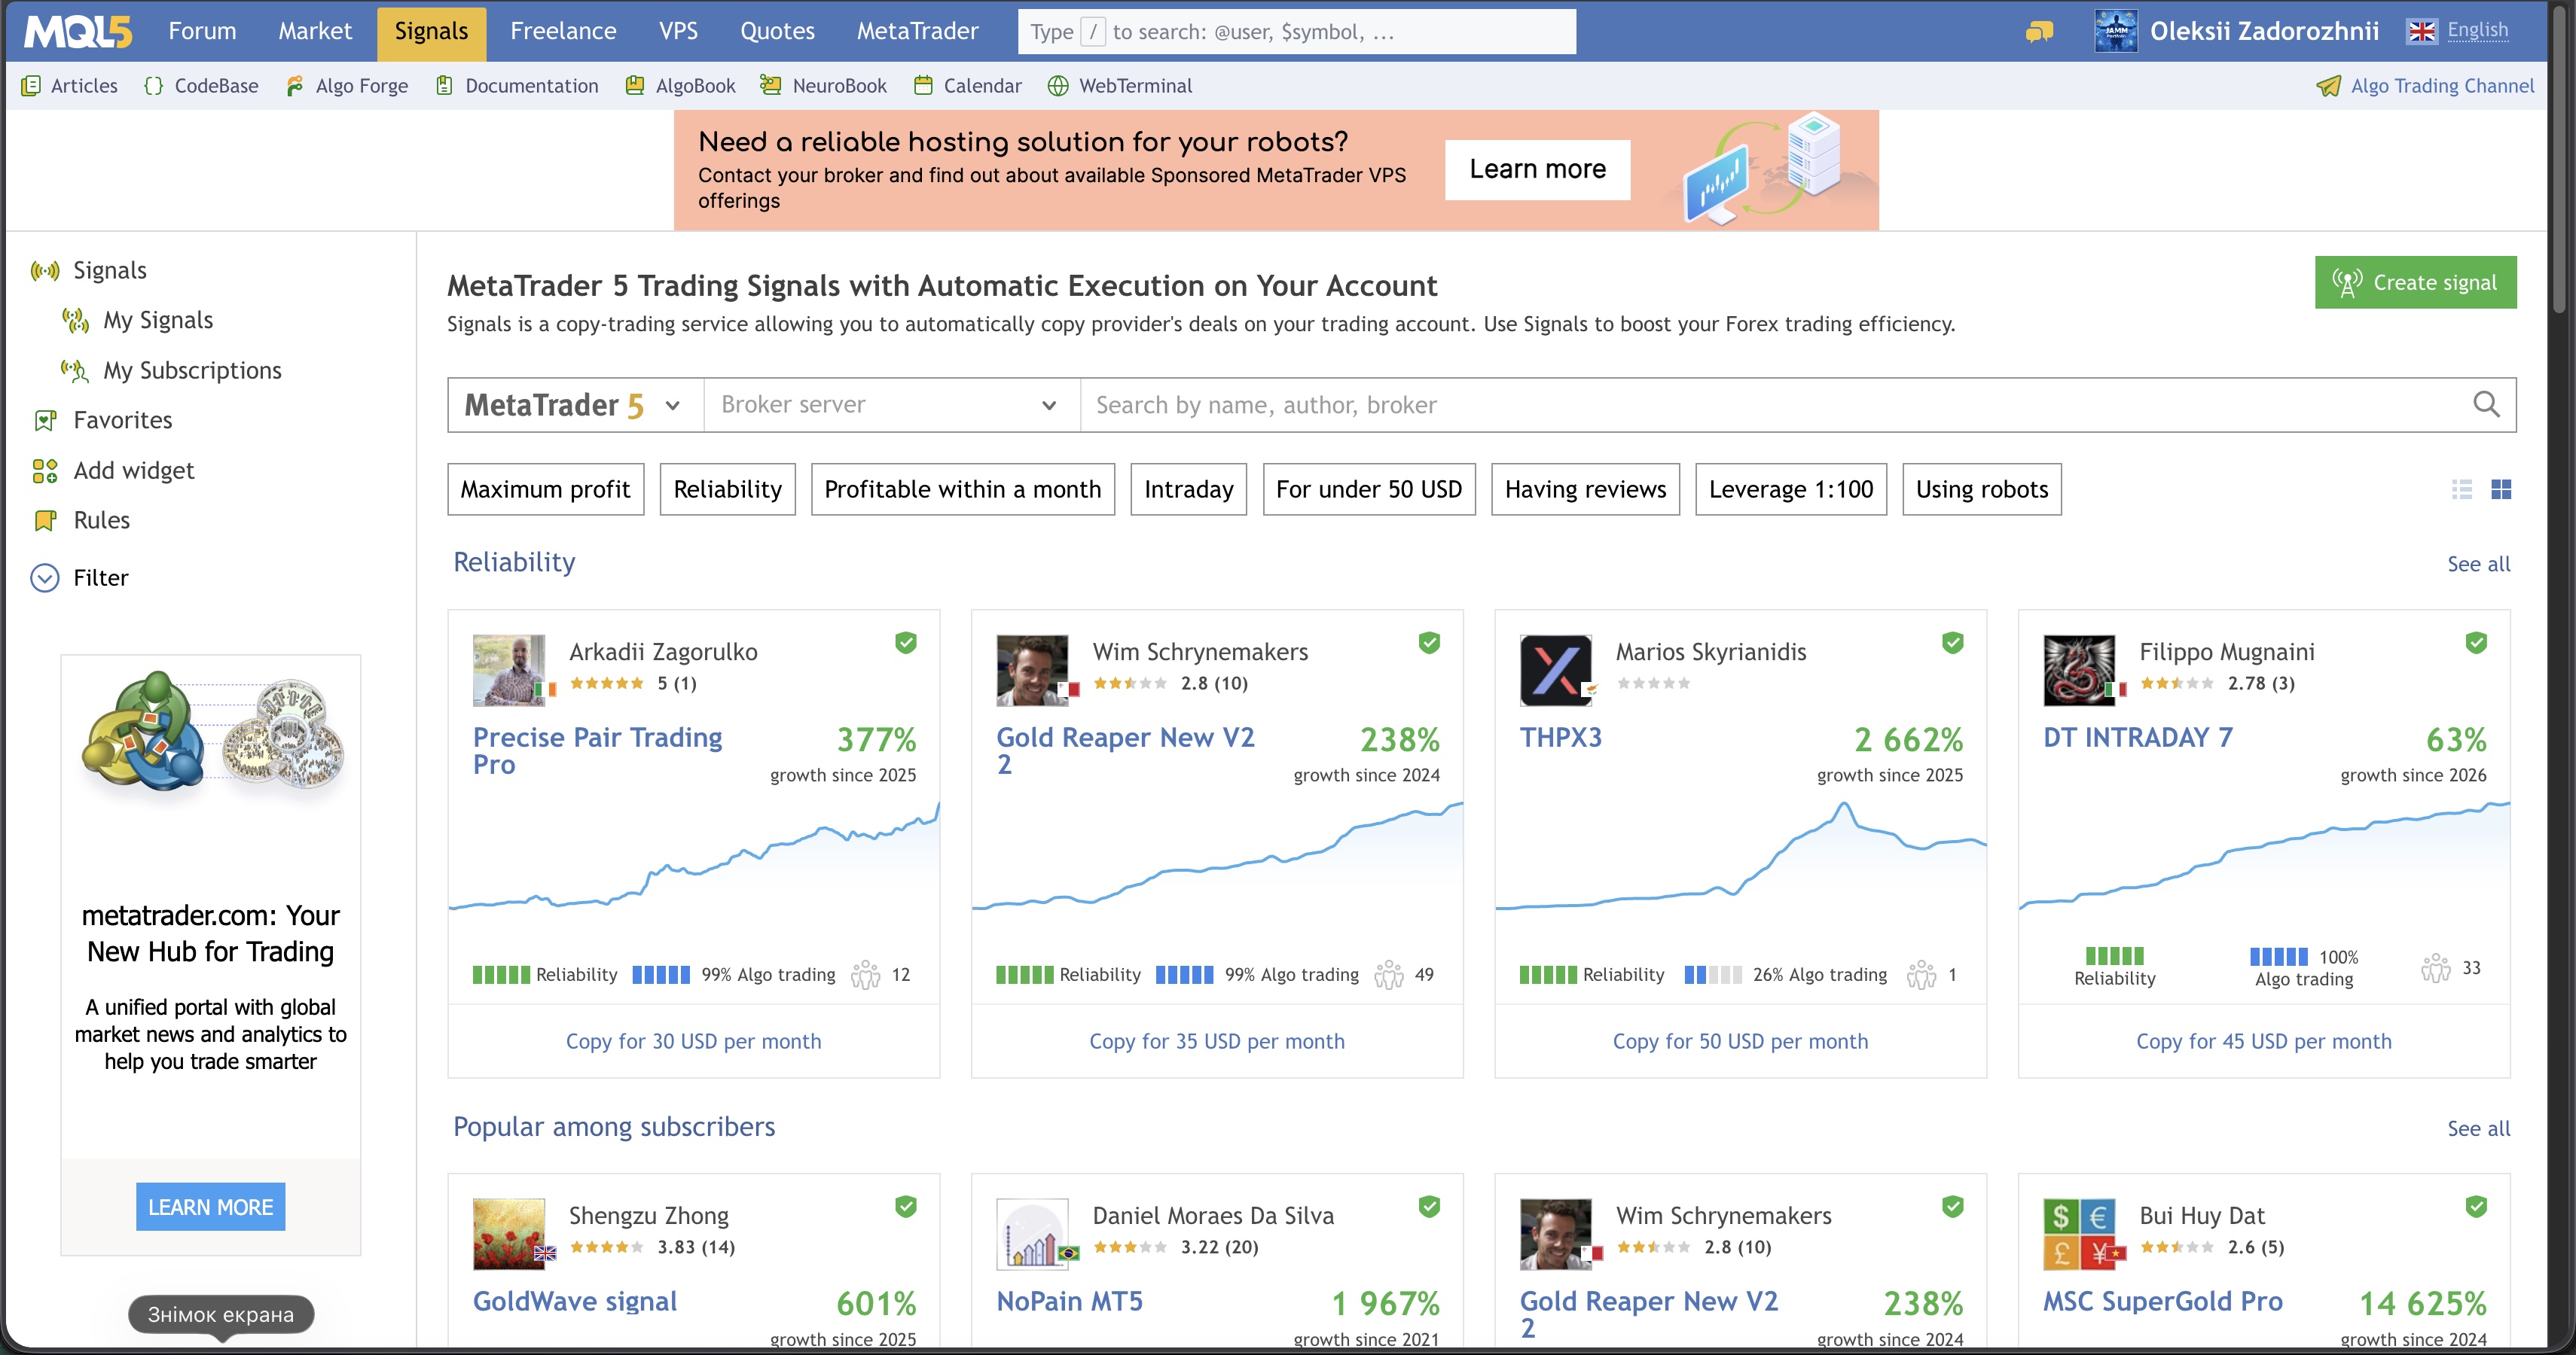Viewport: 2576px width, 1355px height.
Task: Click the MQL5 logo
Action: coord(78,31)
